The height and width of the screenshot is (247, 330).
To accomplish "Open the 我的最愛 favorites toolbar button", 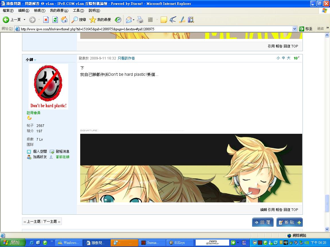I will click(x=100, y=20).
